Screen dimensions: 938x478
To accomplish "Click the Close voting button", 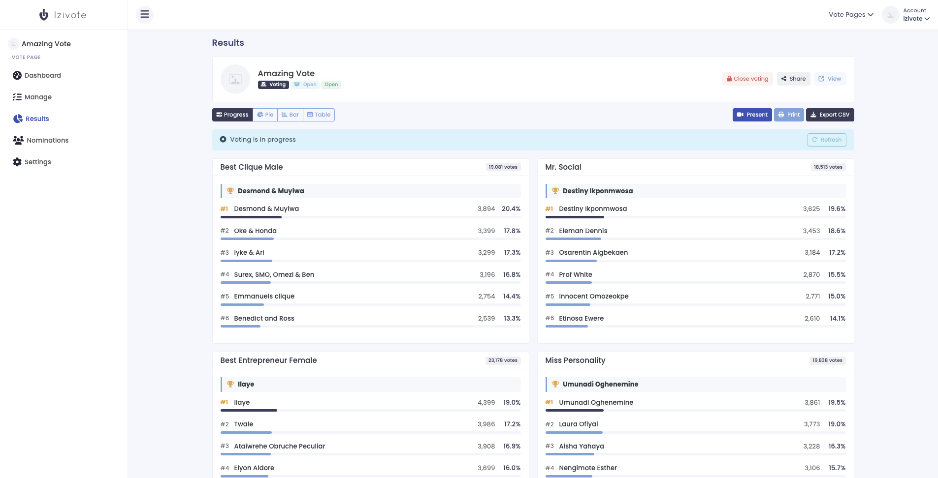I will coord(747,79).
